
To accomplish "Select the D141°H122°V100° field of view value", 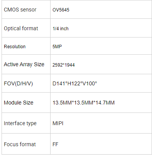I will click(75, 83).
